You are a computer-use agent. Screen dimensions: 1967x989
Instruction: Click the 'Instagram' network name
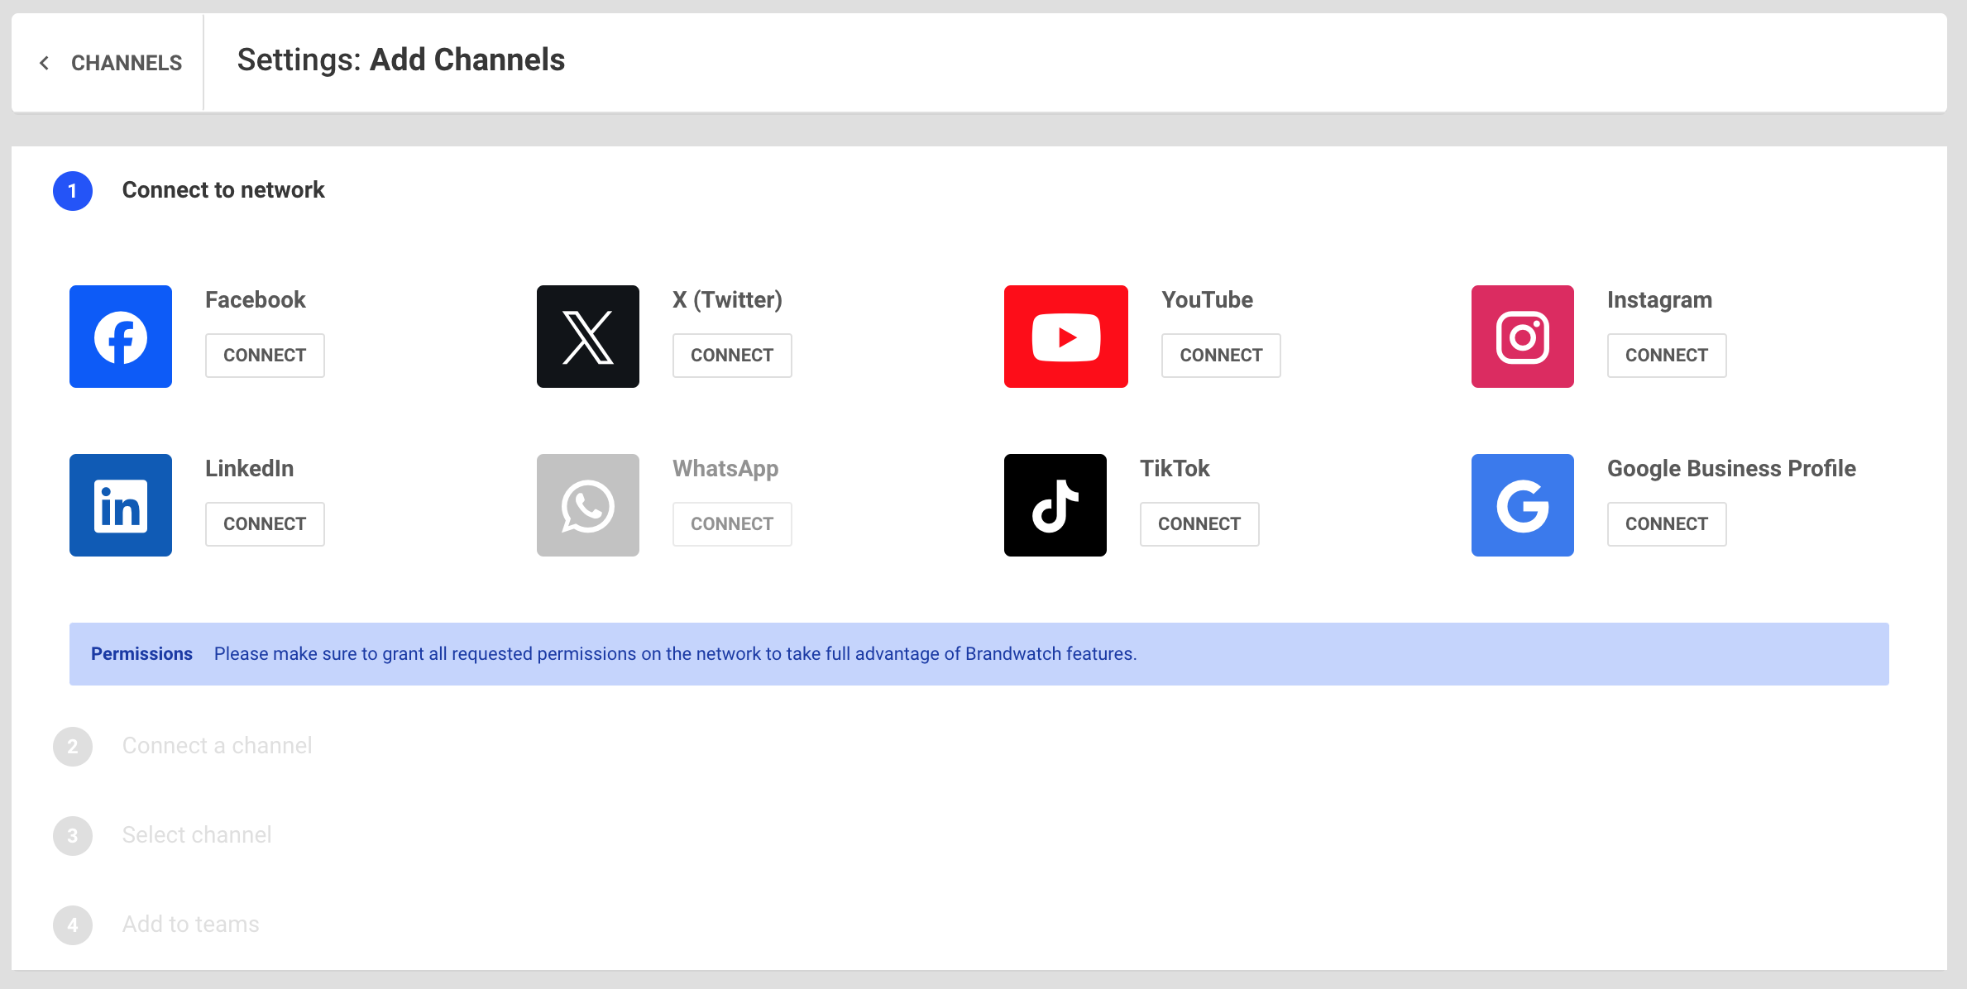[x=1659, y=300]
